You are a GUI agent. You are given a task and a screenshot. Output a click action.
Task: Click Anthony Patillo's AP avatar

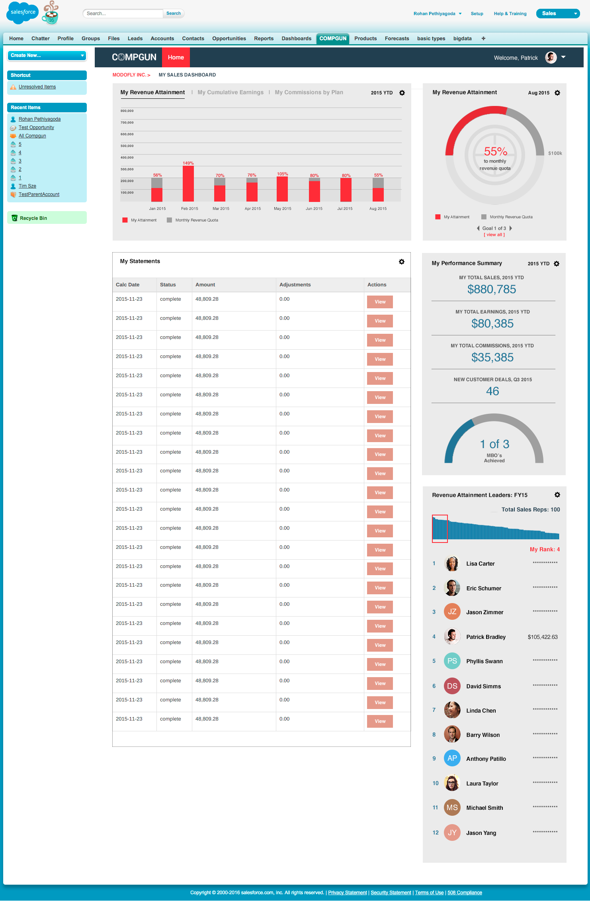(452, 758)
